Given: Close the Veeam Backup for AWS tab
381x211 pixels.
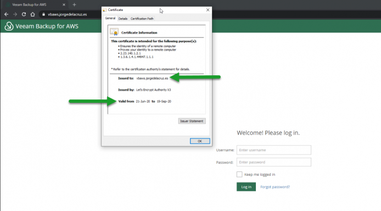Looking at the screenshot, I should click(64, 4).
